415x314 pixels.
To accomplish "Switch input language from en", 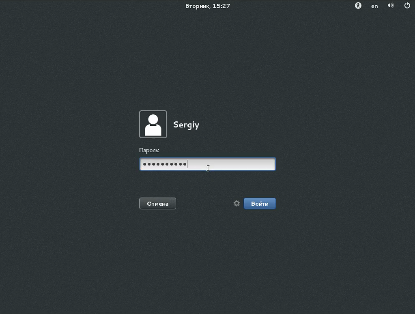I will [374, 6].
